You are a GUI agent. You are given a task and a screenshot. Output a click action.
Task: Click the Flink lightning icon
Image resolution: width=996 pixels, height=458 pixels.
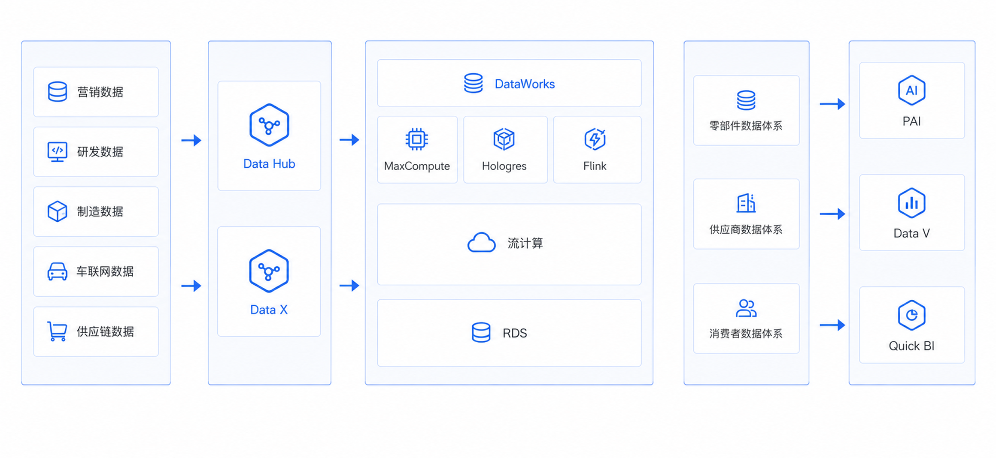tap(595, 139)
